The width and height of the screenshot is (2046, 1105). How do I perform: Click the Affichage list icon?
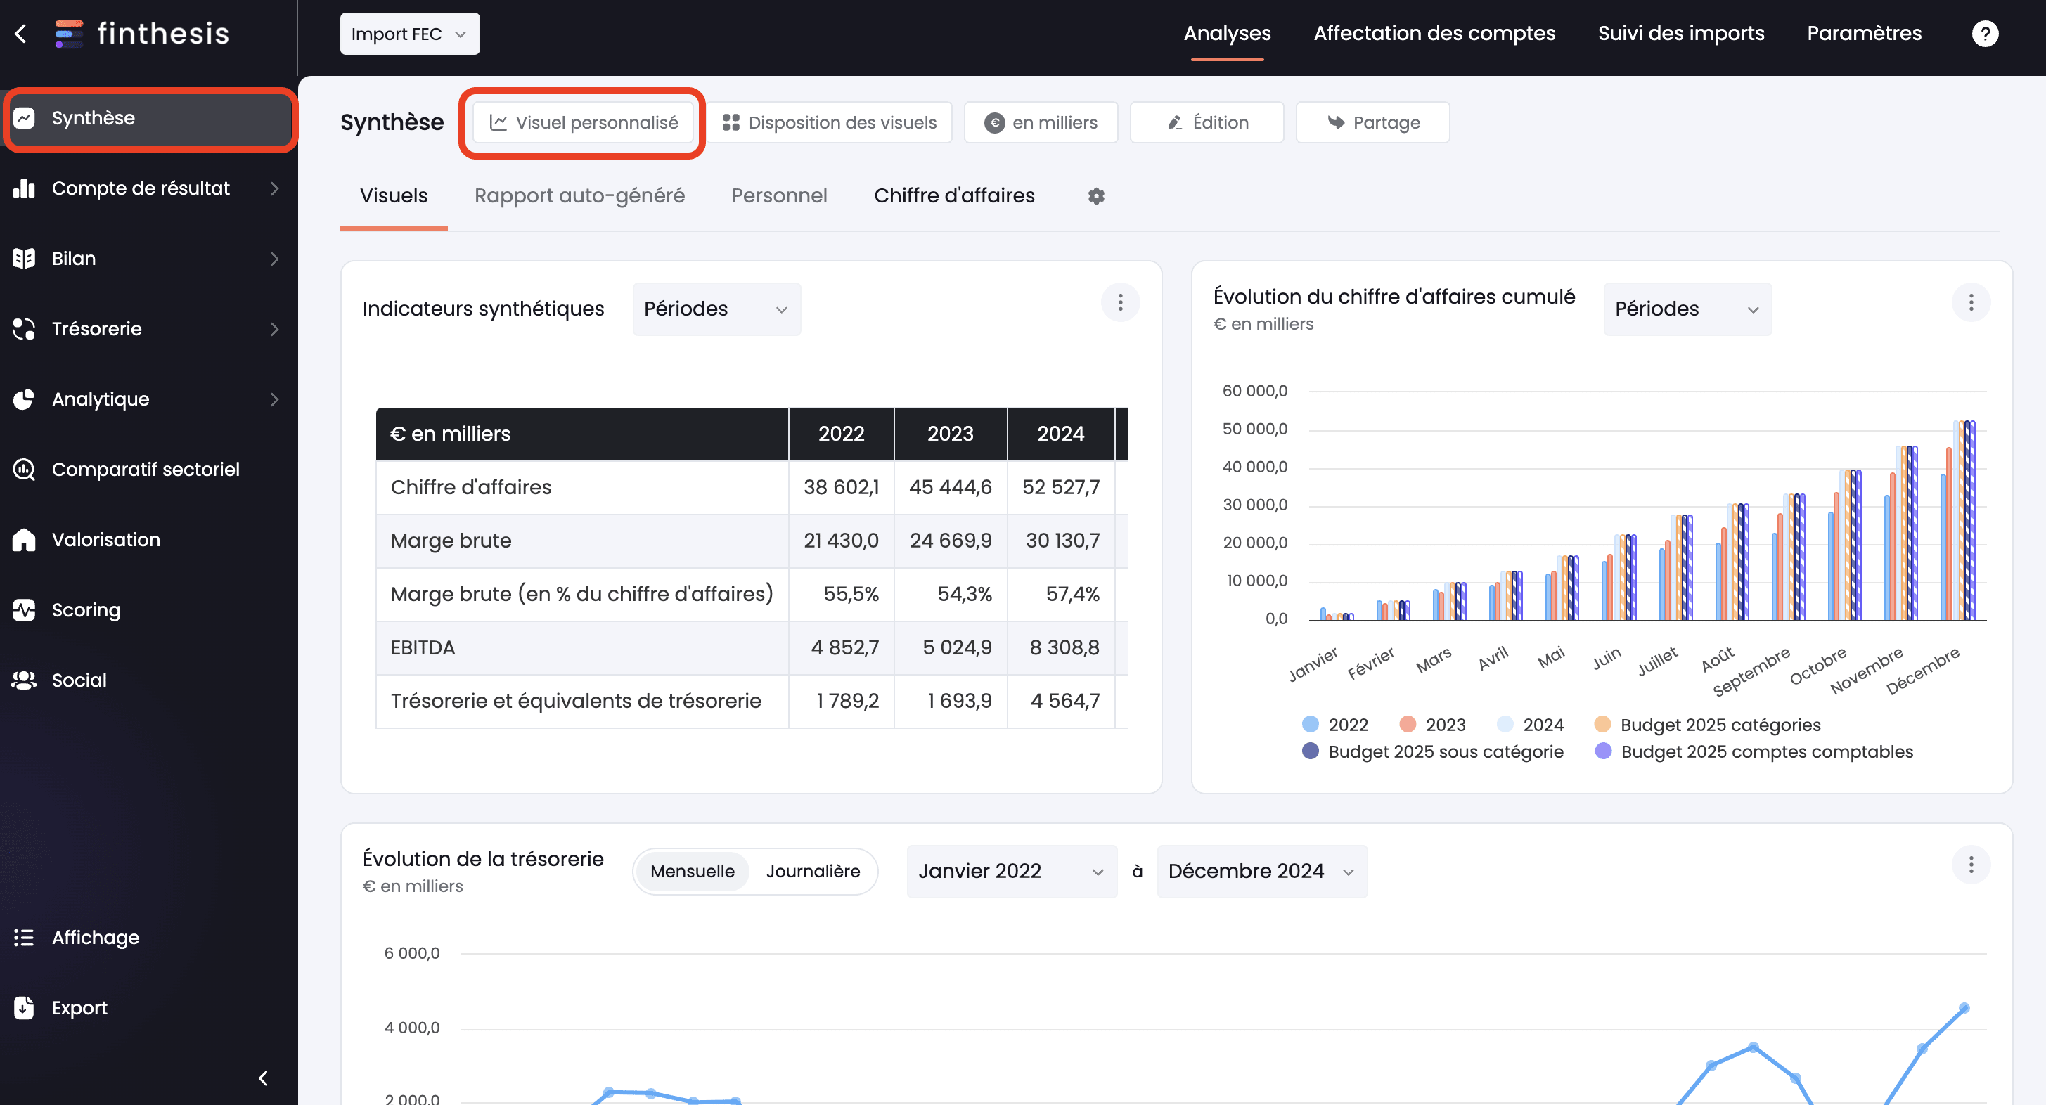25,938
